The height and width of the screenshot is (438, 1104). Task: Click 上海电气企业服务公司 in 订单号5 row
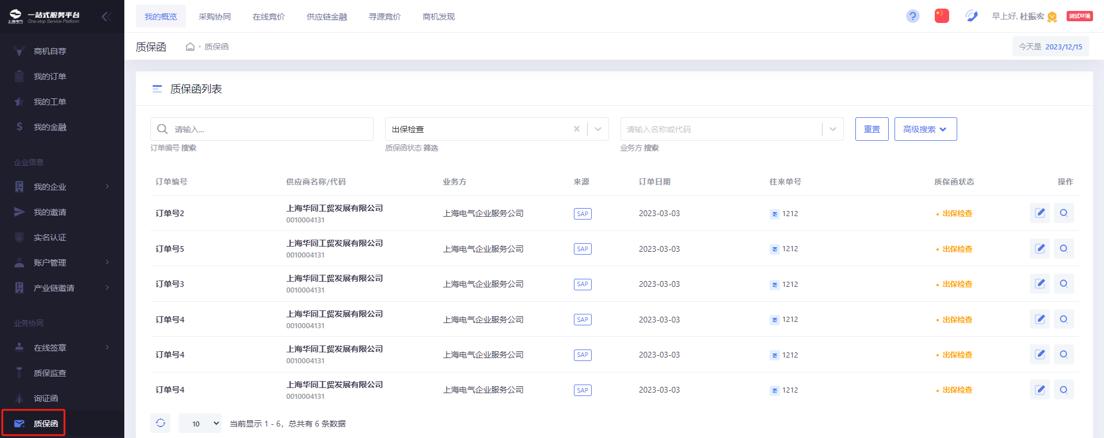(x=483, y=249)
